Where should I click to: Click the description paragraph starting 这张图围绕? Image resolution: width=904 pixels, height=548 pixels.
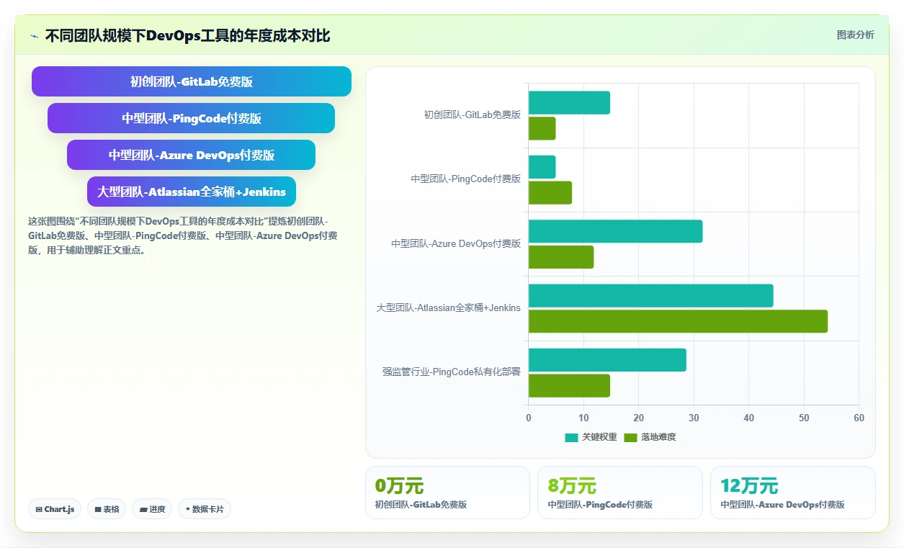pos(183,235)
